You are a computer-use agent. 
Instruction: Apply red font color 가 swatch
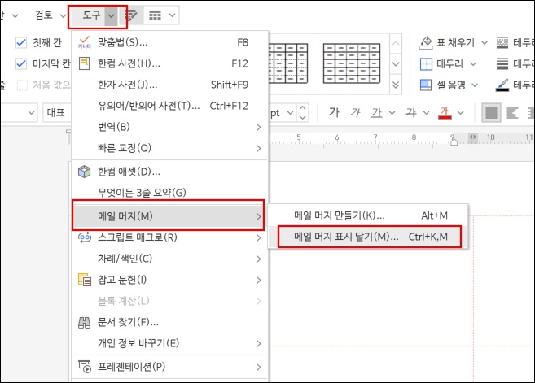click(x=445, y=113)
